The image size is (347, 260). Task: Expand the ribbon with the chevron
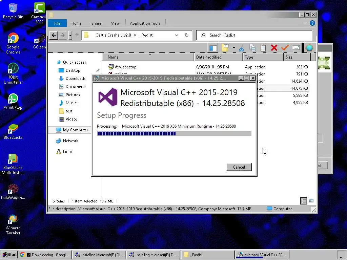[305, 23]
